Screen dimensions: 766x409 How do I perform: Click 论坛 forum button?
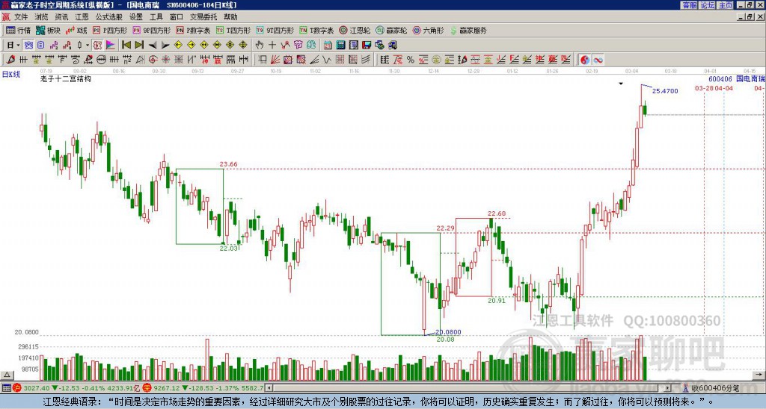708,5
